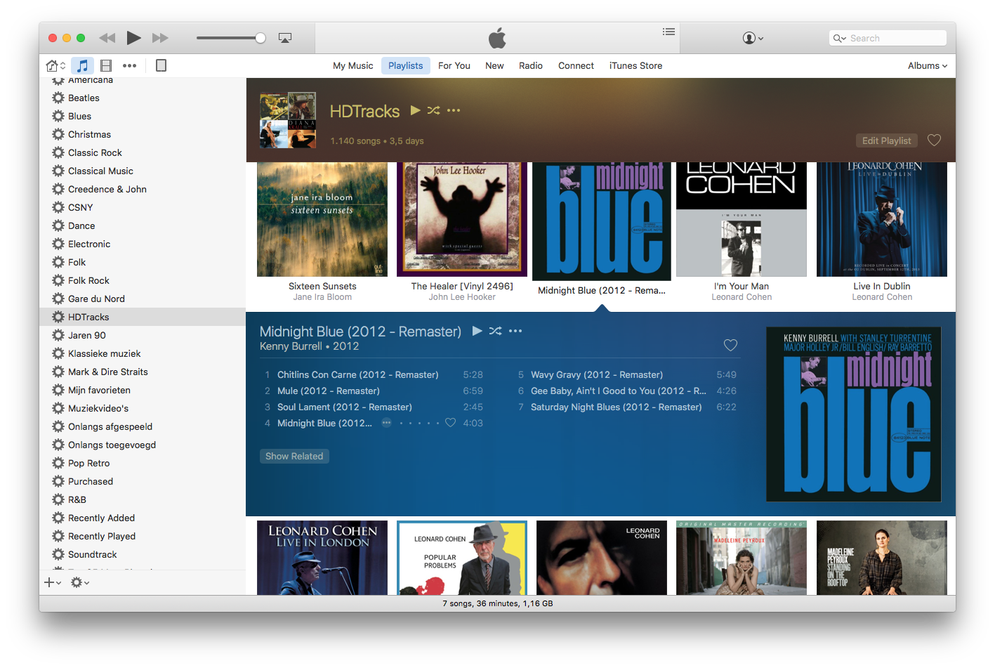Open the Blues smart playlist

click(79, 116)
